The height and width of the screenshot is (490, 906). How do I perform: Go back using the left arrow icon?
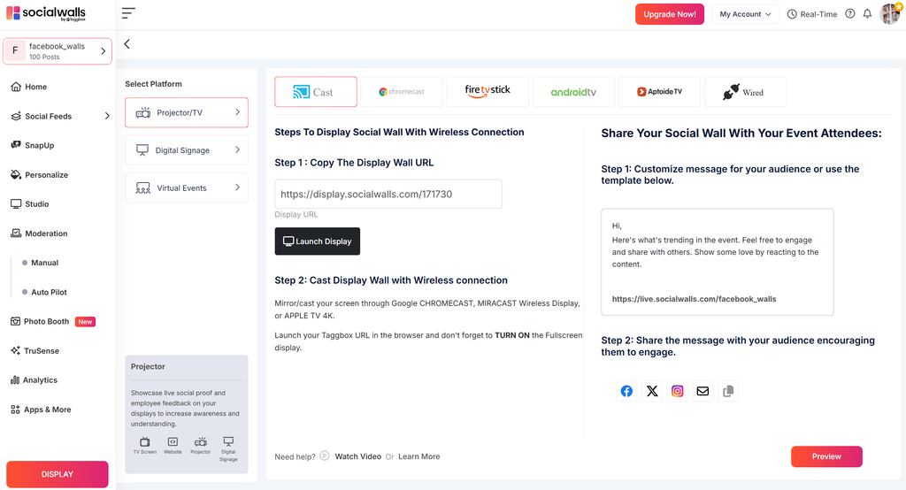point(127,44)
